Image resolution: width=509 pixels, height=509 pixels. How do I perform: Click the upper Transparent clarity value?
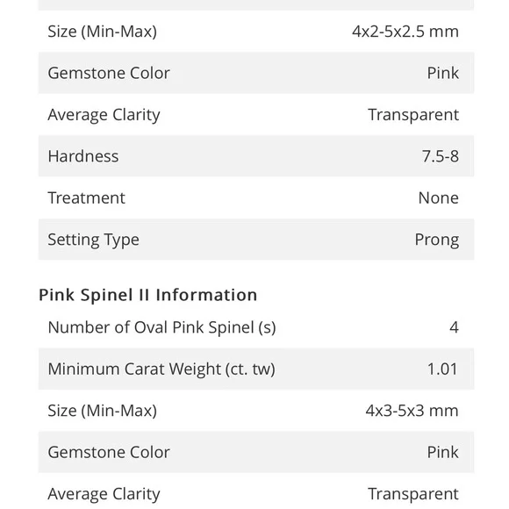tap(413, 115)
